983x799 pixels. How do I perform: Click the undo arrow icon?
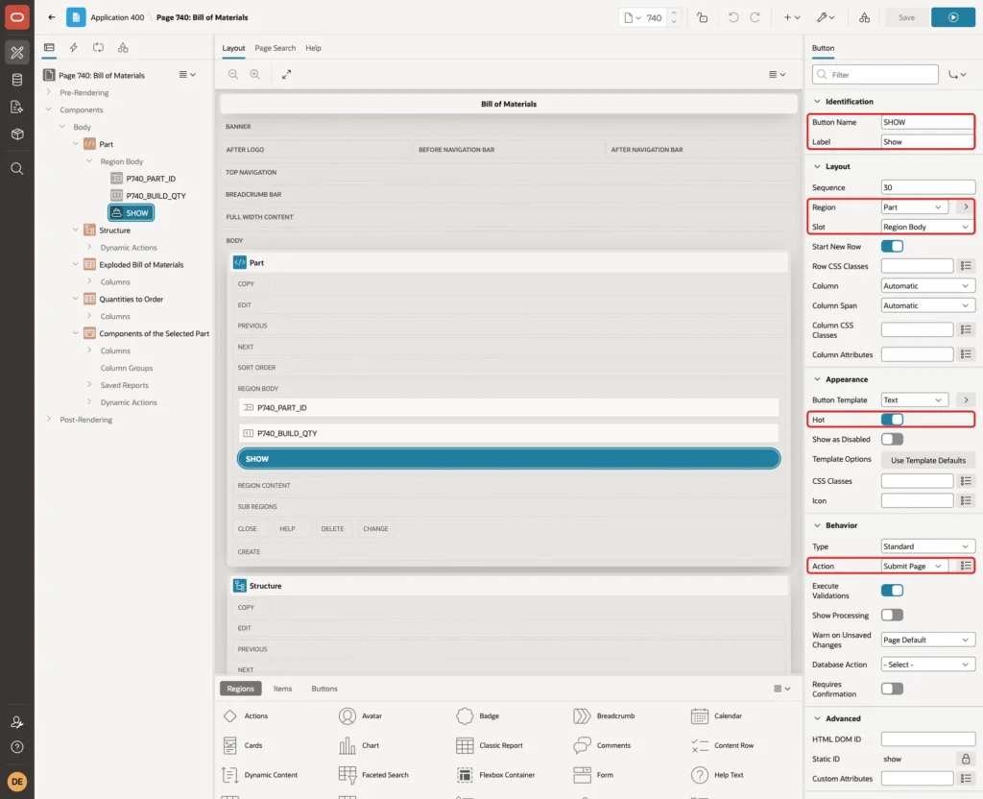pyautogui.click(x=732, y=17)
